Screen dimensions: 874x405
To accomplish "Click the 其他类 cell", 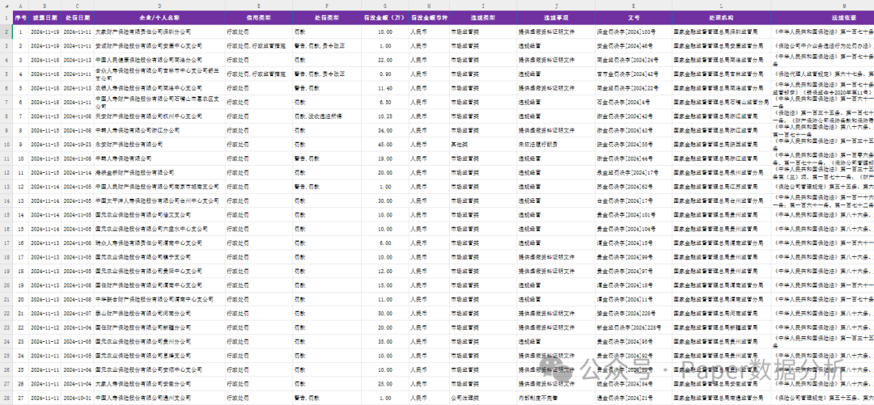I will click(x=483, y=144).
